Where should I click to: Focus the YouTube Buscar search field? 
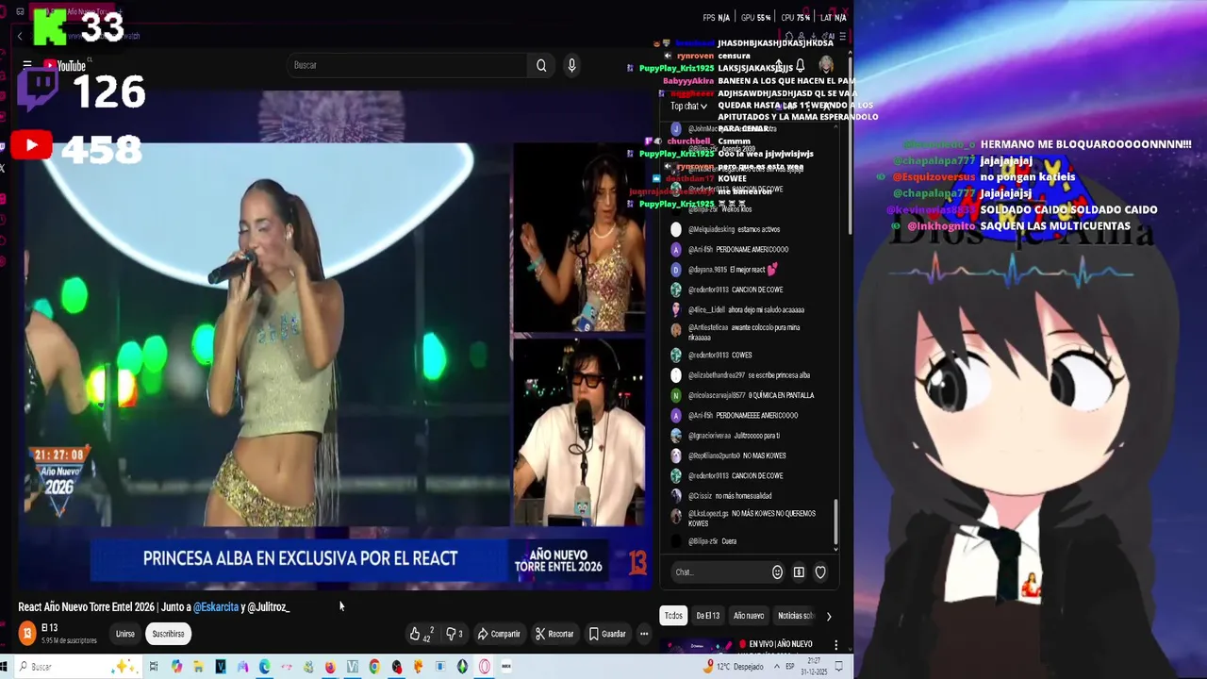407,65
